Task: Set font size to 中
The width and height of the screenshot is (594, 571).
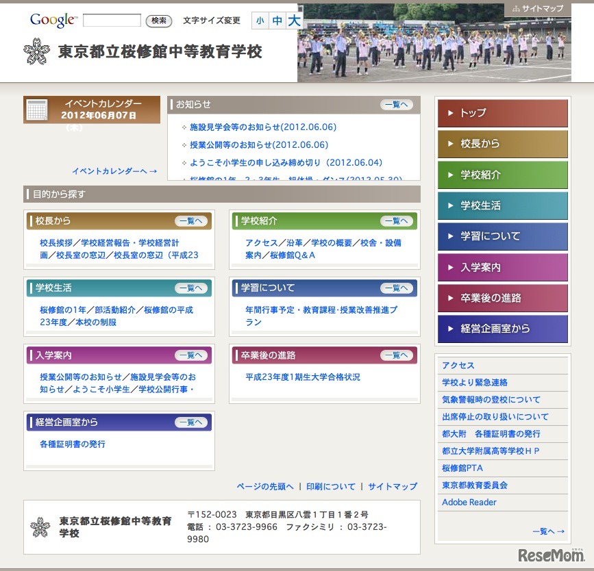Action: tap(277, 21)
